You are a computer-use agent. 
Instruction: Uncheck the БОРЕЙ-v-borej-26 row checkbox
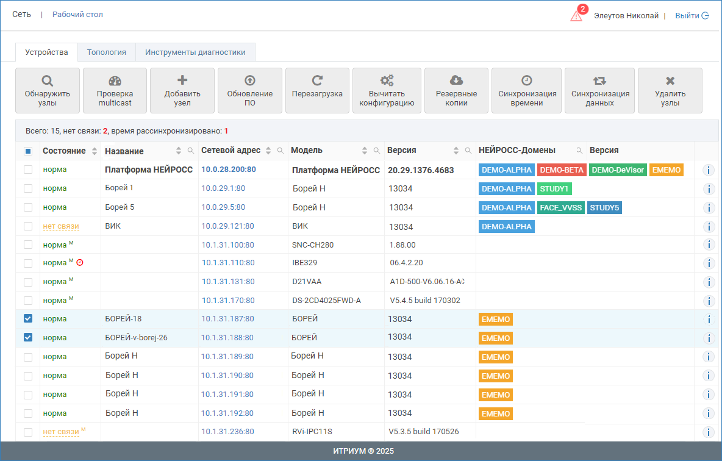click(28, 338)
